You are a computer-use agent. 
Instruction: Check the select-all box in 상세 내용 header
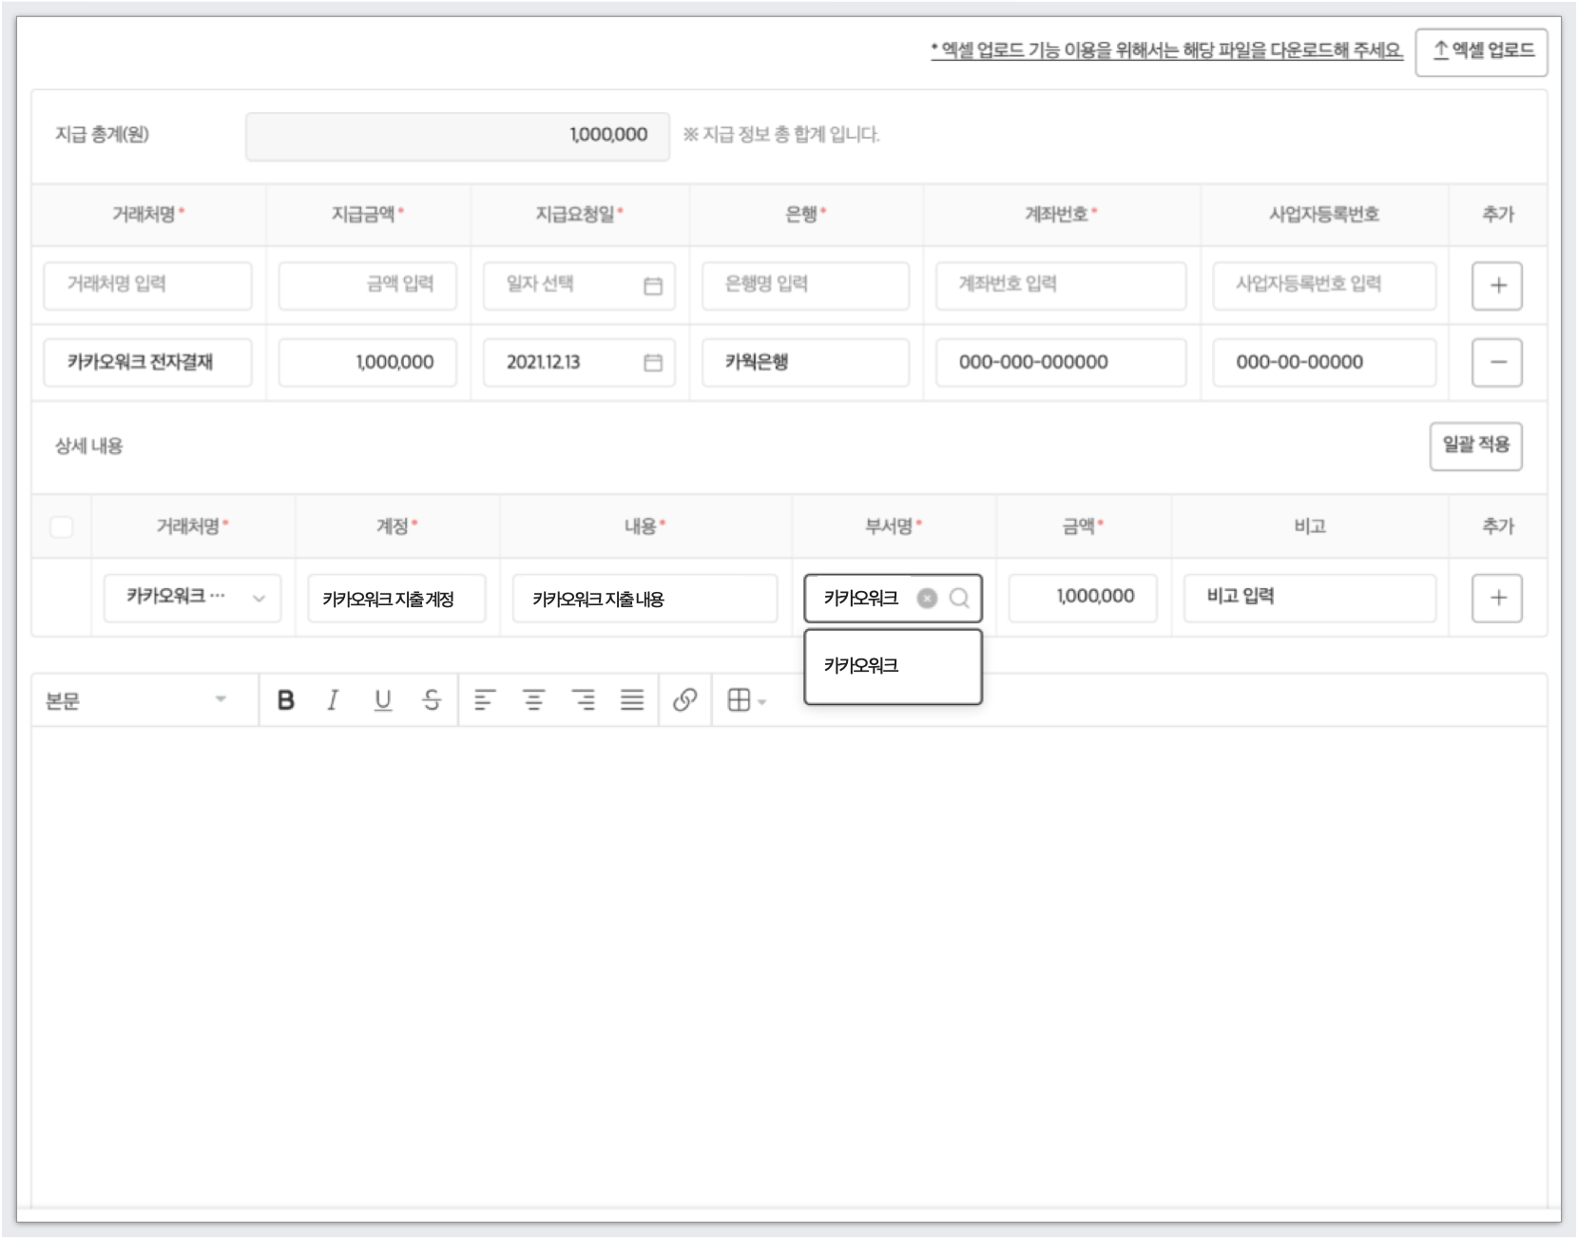62,526
